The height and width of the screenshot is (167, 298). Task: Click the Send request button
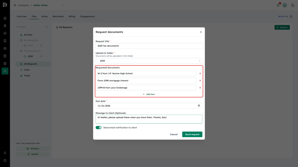tap(192, 135)
